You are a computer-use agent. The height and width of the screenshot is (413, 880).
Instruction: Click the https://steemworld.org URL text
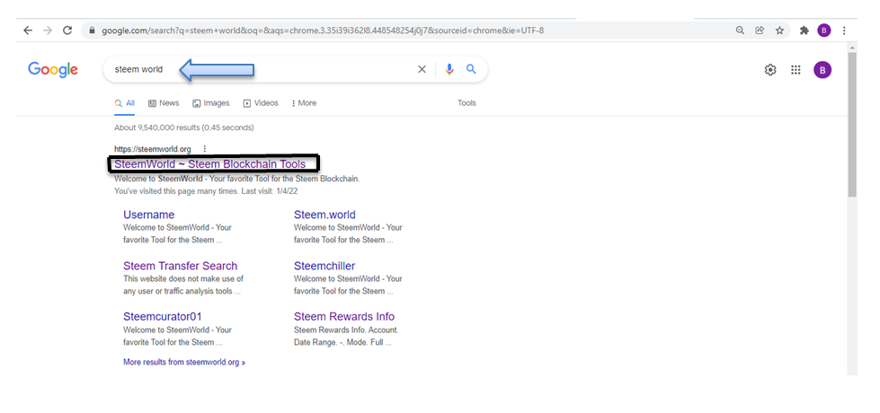pos(153,149)
